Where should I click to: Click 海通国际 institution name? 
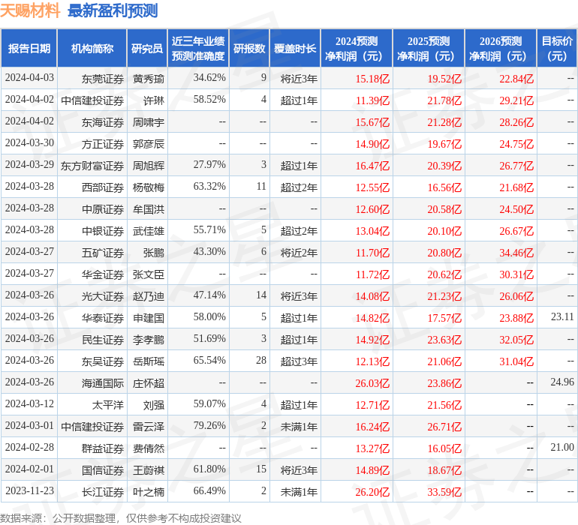click(x=103, y=383)
